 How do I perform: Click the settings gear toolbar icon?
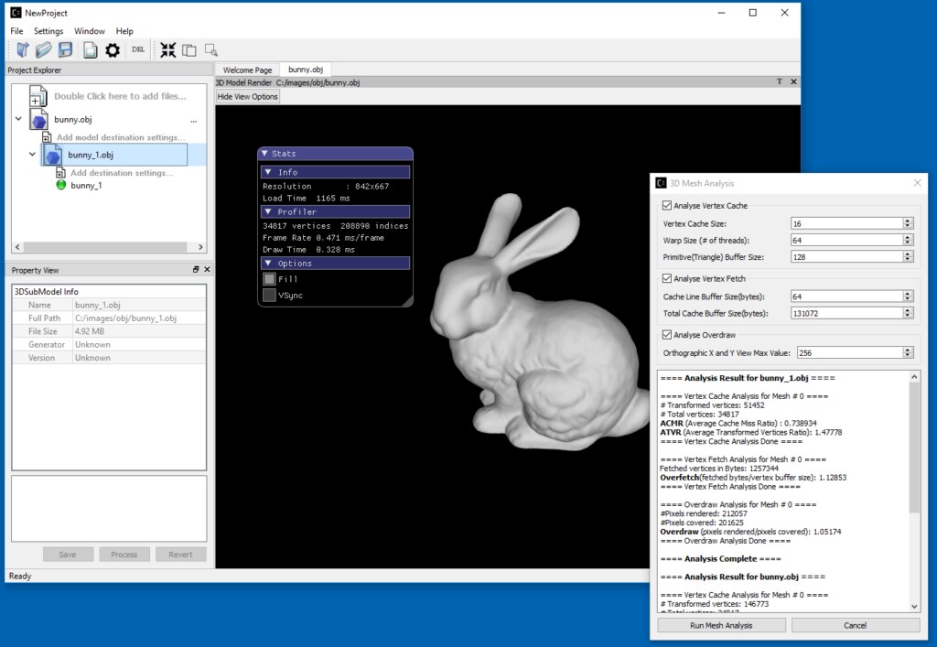[113, 50]
